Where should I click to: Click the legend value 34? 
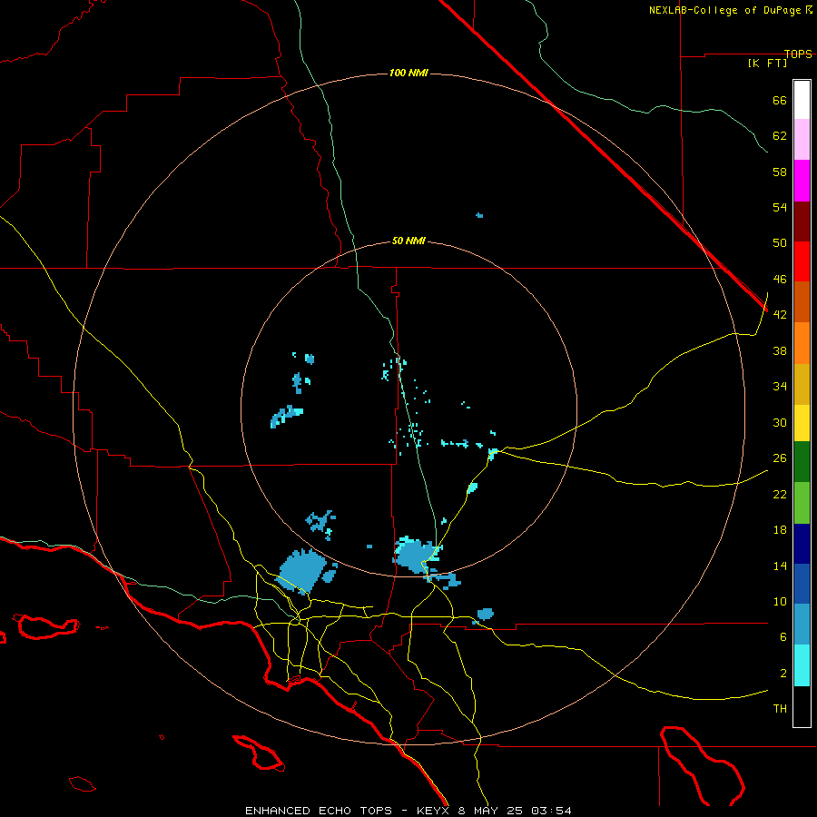[x=780, y=387]
